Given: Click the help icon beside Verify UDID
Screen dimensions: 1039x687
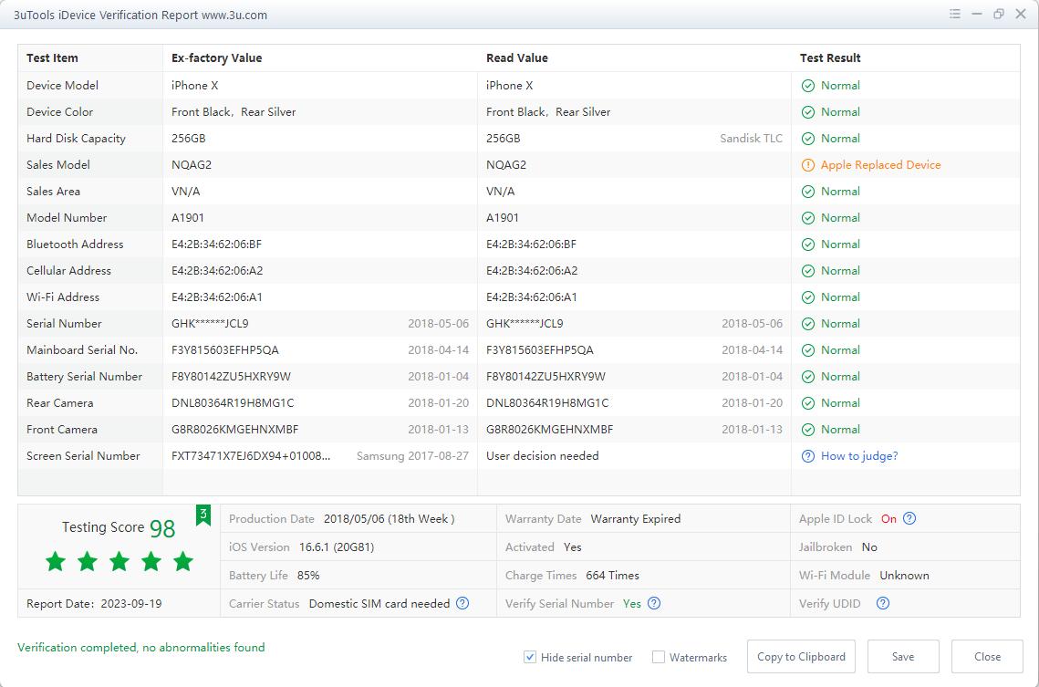Looking at the screenshot, I should (x=882, y=603).
